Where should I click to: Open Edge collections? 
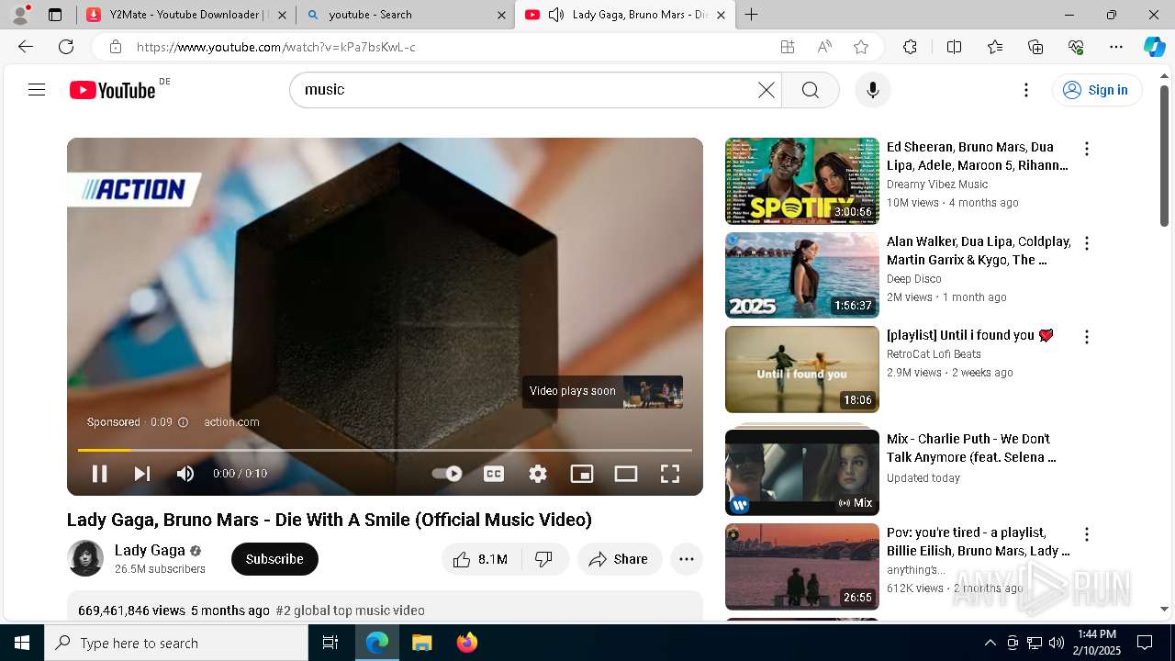click(1035, 47)
